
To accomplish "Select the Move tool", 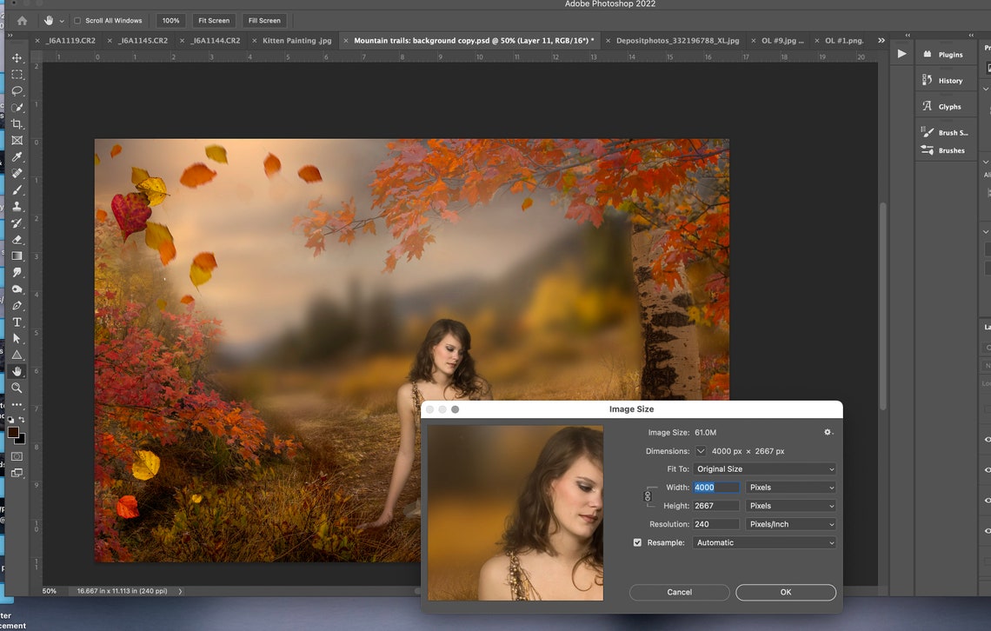I will 17,57.
